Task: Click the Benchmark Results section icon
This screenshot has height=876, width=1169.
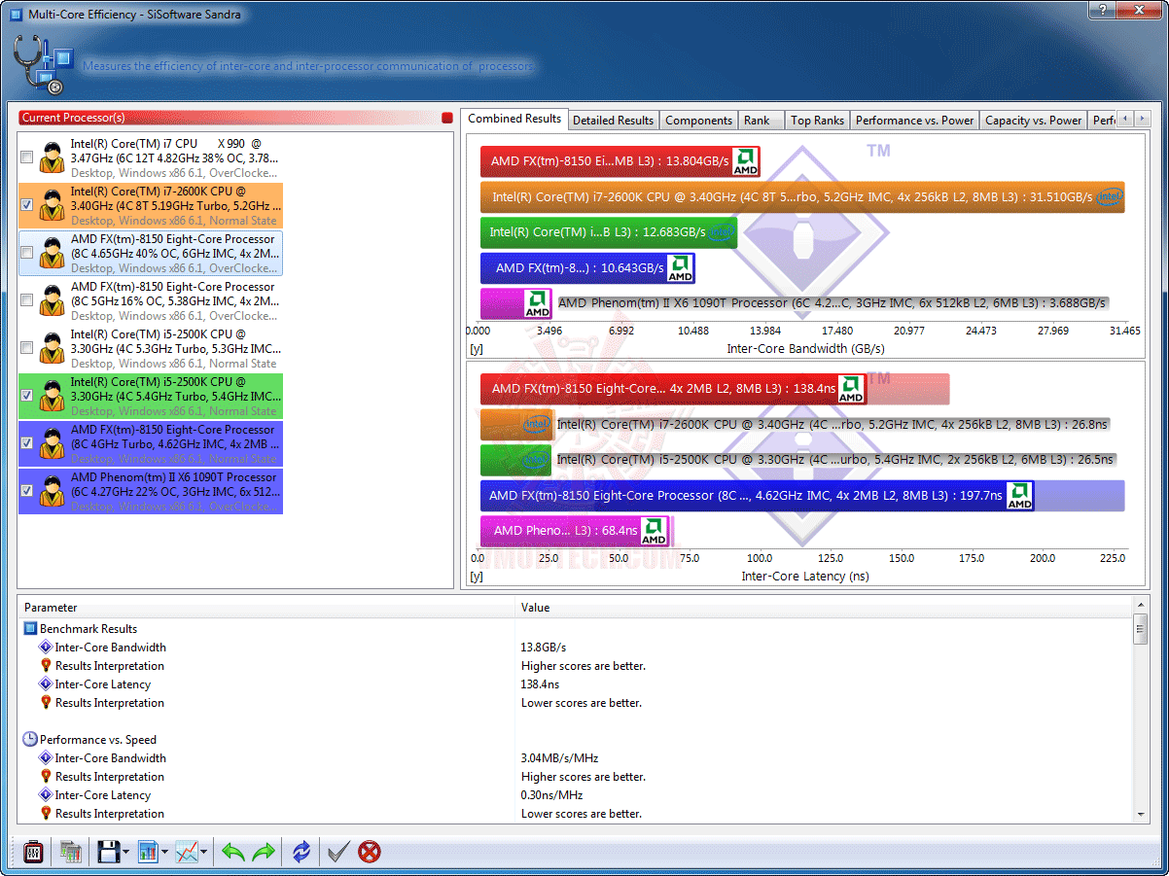Action: coord(30,628)
